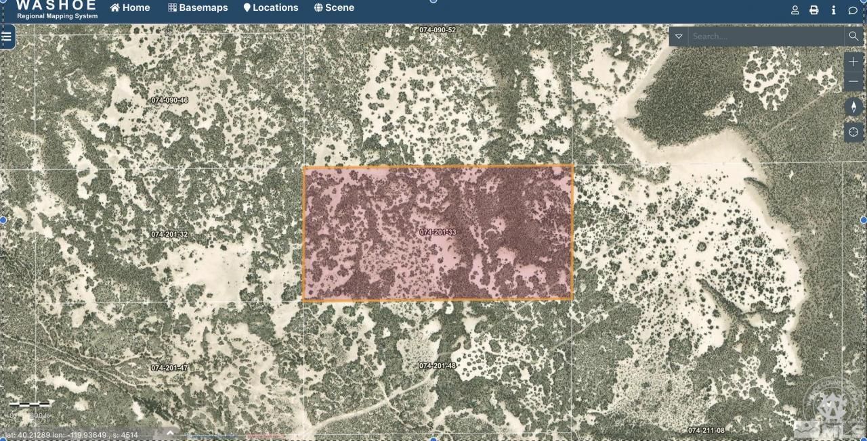Click the magnifying glass search button

point(853,37)
